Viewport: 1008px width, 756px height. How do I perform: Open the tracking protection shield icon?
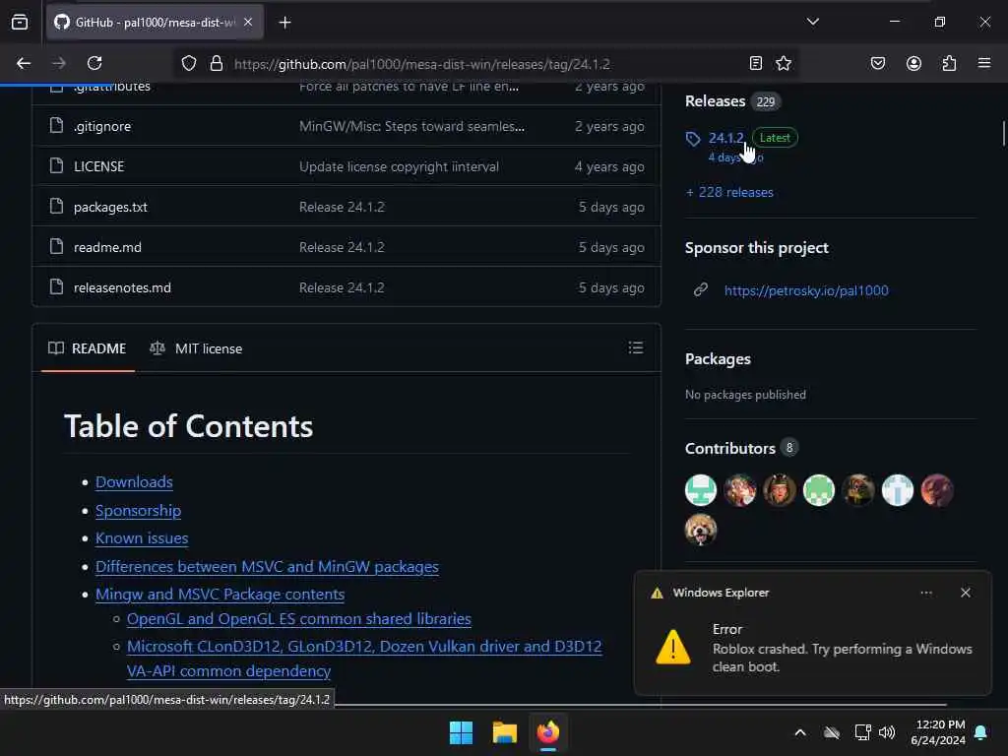click(x=188, y=64)
